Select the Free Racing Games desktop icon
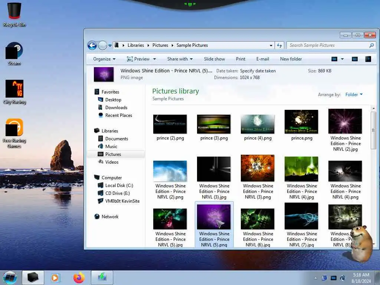The height and width of the screenshot is (285, 380). 14,133
